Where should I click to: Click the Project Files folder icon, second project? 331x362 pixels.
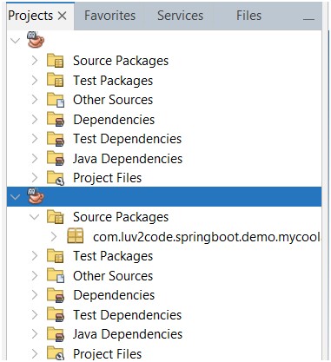[x=55, y=353]
